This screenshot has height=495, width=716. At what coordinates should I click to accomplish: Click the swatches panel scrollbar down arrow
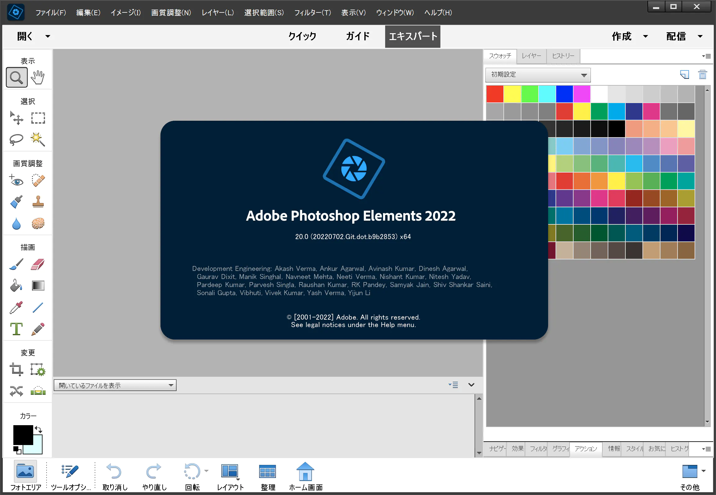707,422
